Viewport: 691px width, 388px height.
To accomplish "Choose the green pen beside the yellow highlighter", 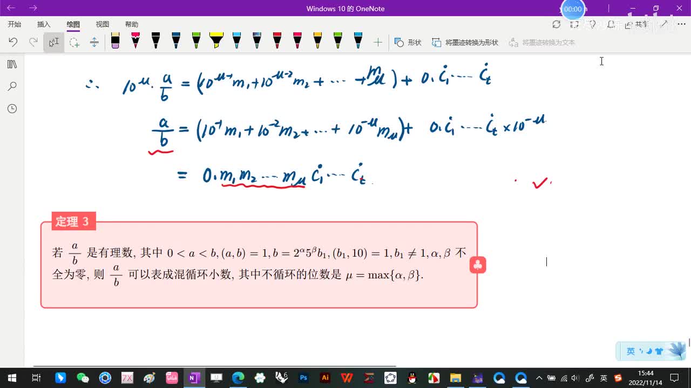I will coord(196,41).
